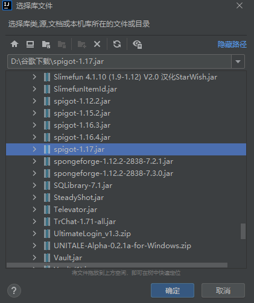Expand SlimefunItemId.jar node
The width and height of the screenshot is (254, 303).
34,89
